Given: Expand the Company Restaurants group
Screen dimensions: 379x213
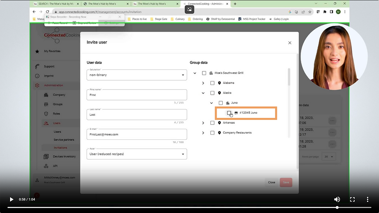Looking at the screenshot, I should coord(203,133).
